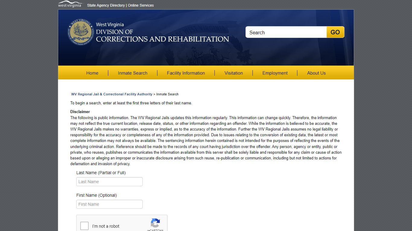Check the I'm not a robot checkbox
Viewport: 412px width, 231px height.
pyautogui.click(x=84, y=226)
